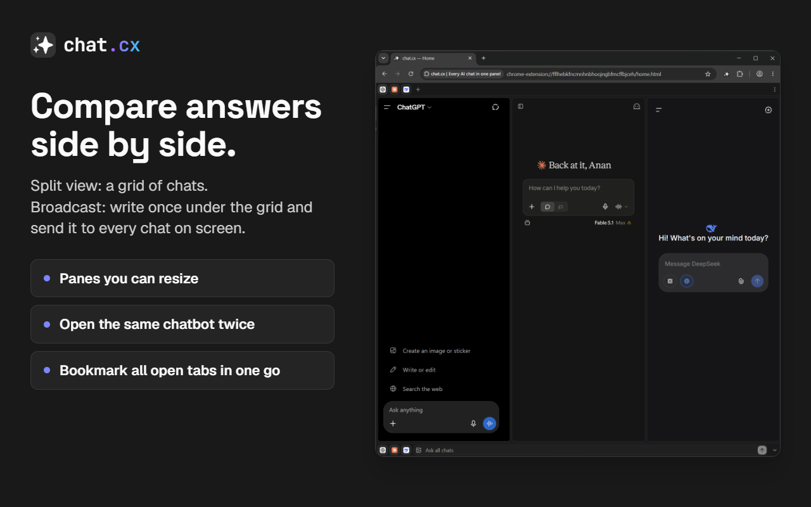Click the microphone icon in the ChatGPT input
This screenshot has width=811, height=507.
[x=473, y=423]
